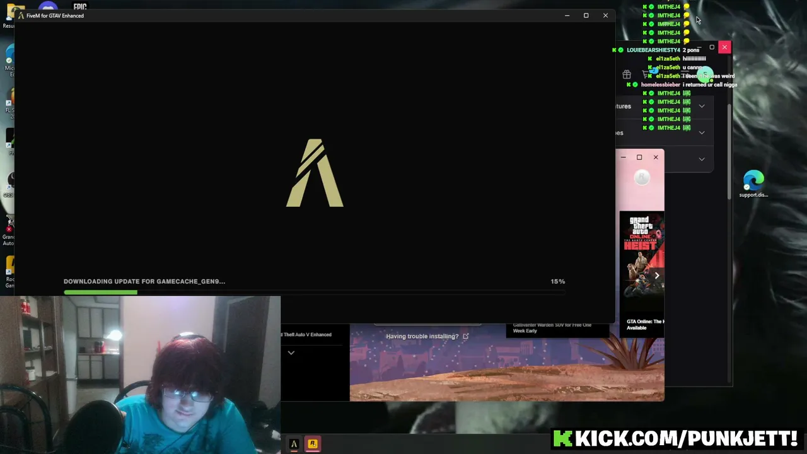The height and width of the screenshot is (454, 807).
Task: Click the FiveM download progress bar
Action: click(x=314, y=292)
